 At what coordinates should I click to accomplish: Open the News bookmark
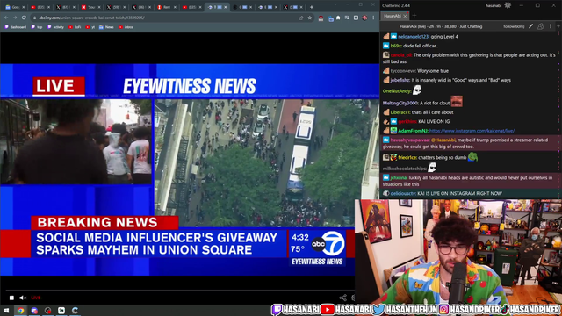[x=106, y=27]
